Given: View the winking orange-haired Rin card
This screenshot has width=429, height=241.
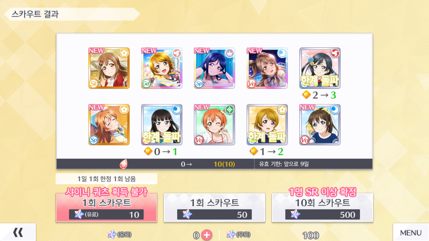Looking at the screenshot, I should pyautogui.click(x=214, y=125).
